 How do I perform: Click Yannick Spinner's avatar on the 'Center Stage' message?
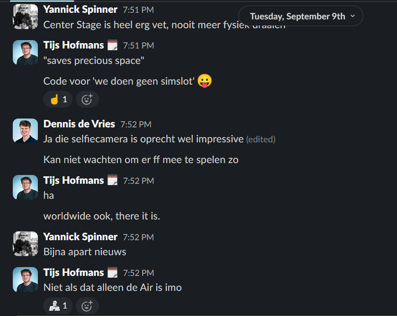click(x=25, y=17)
